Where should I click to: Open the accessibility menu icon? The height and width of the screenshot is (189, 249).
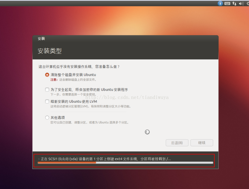220,3
